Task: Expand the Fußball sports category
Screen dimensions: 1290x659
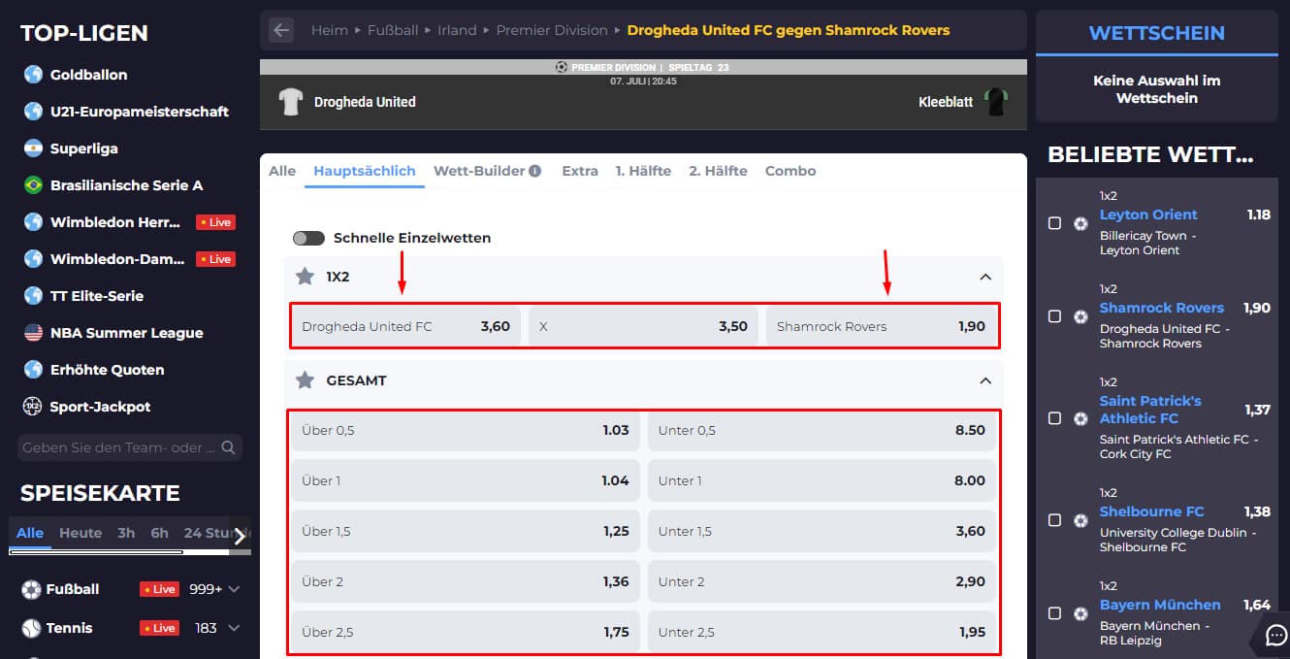Action: pyautogui.click(x=234, y=589)
